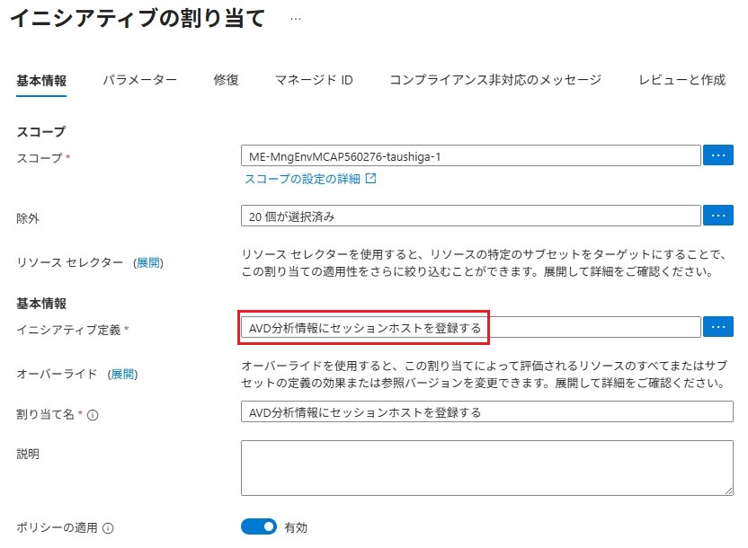
Task: Click the ellipsis button next to 除外
Action: [x=717, y=215]
